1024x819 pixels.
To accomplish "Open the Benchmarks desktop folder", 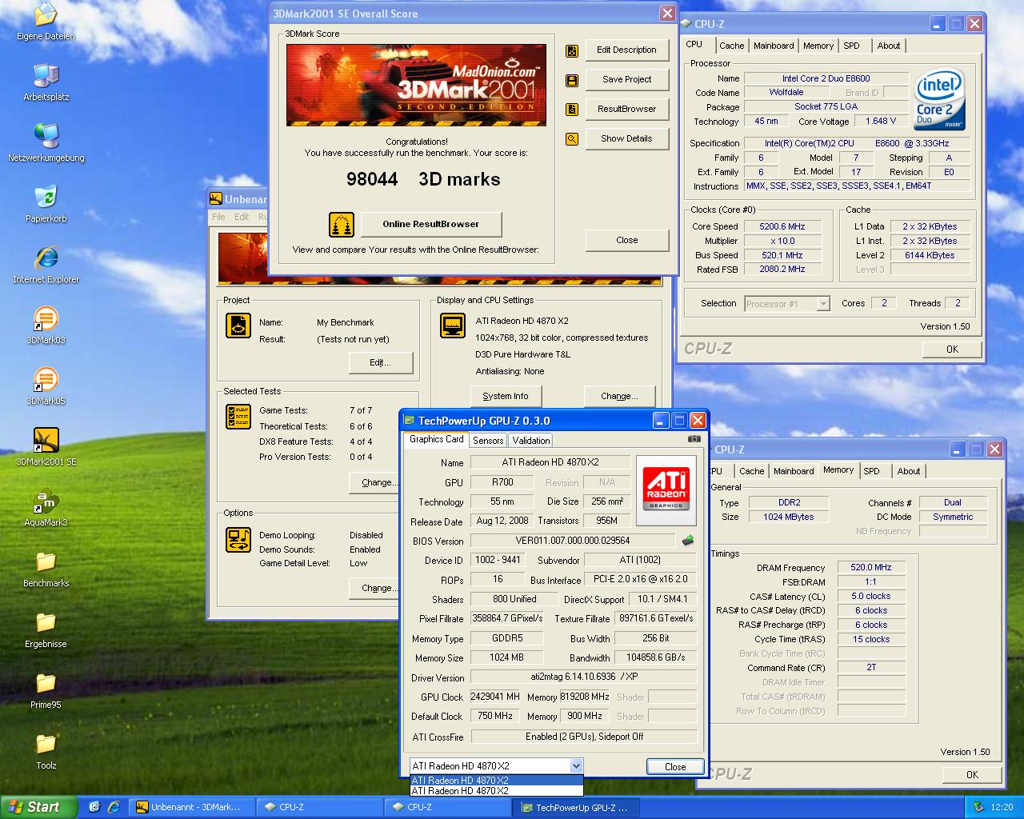I will click(x=46, y=569).
